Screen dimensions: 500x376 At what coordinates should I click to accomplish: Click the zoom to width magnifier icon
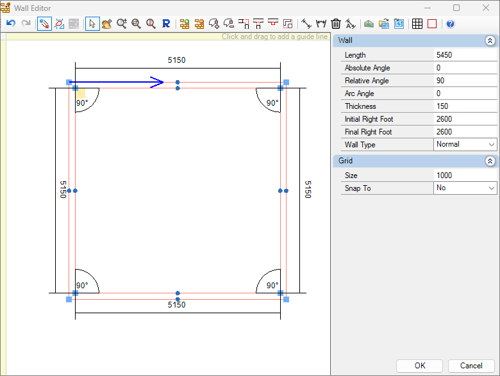tap(136, 24)
